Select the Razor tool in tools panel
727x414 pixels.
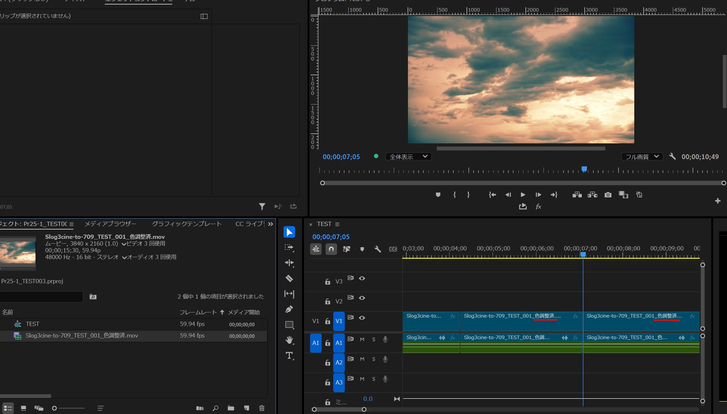coord(289,278)
